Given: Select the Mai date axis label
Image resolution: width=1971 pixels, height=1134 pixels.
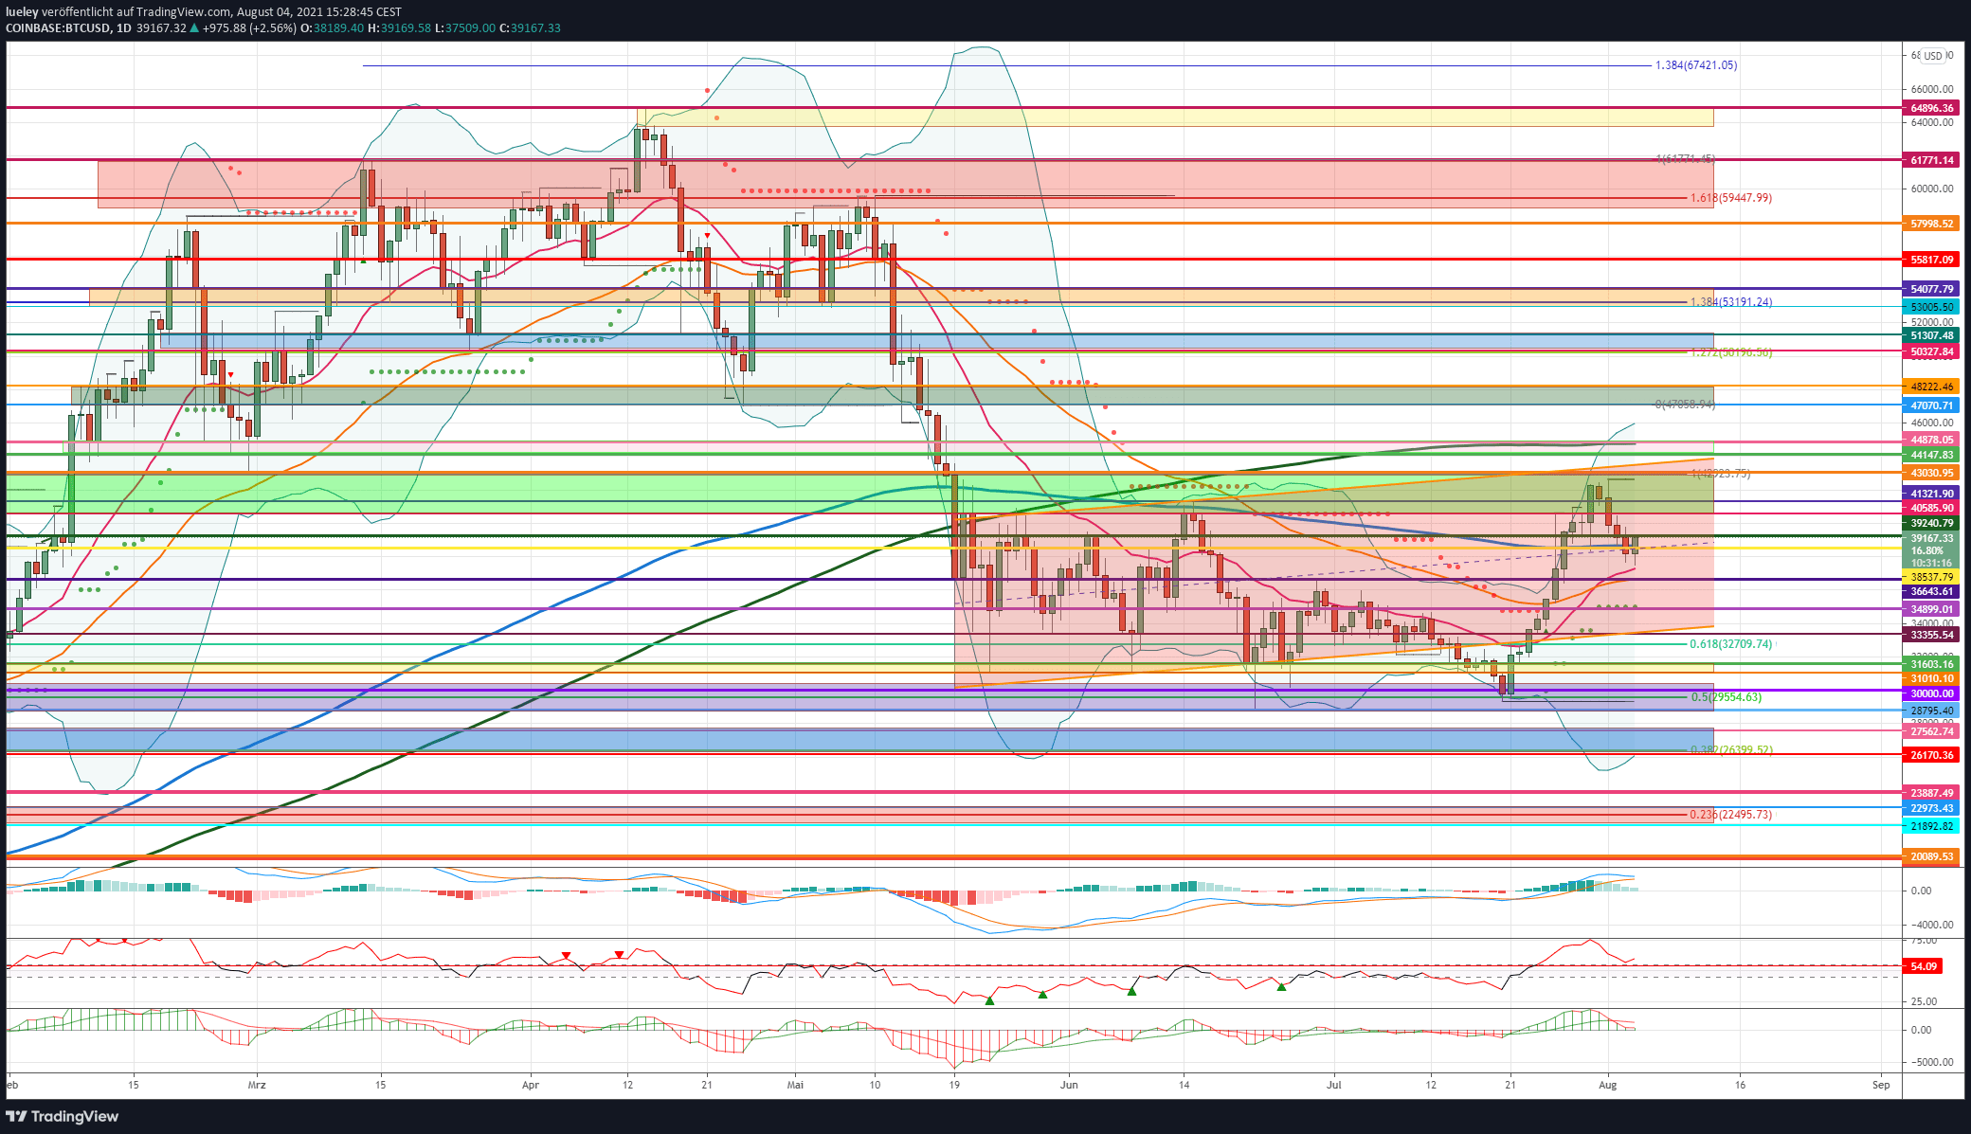Looking at the screenshot, I should 795,1086.
